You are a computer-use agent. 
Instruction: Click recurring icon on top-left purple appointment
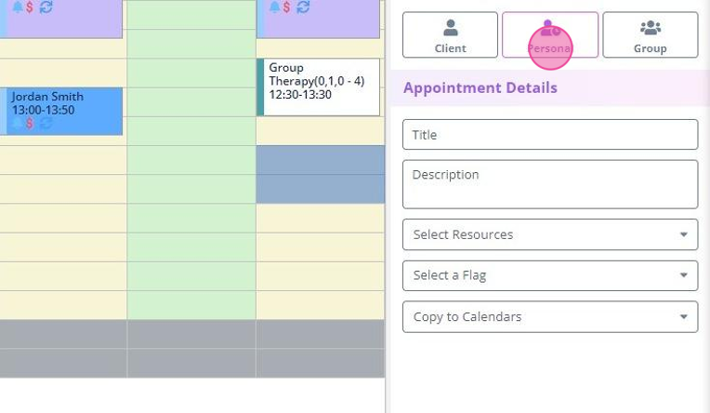(46, 7)
